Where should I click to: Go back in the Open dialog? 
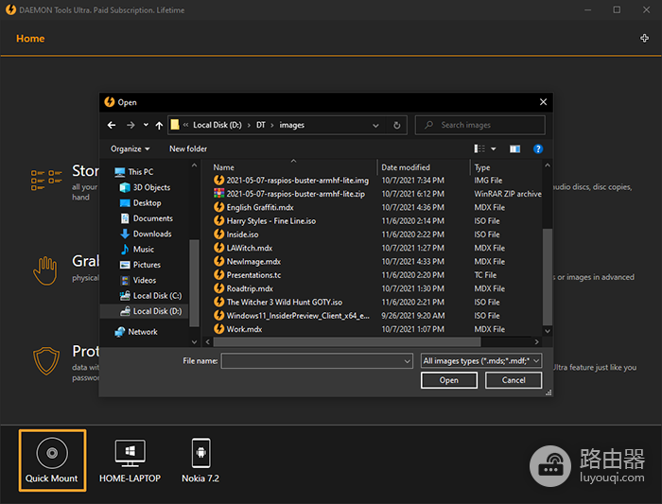[x=112, y=126]
